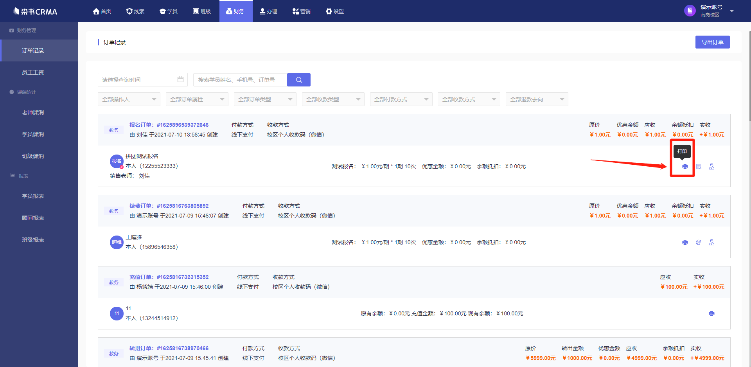Screen dimensions: 751x367
Task: Click the 教务 tag on 充值订单
Action: [114, 282]
